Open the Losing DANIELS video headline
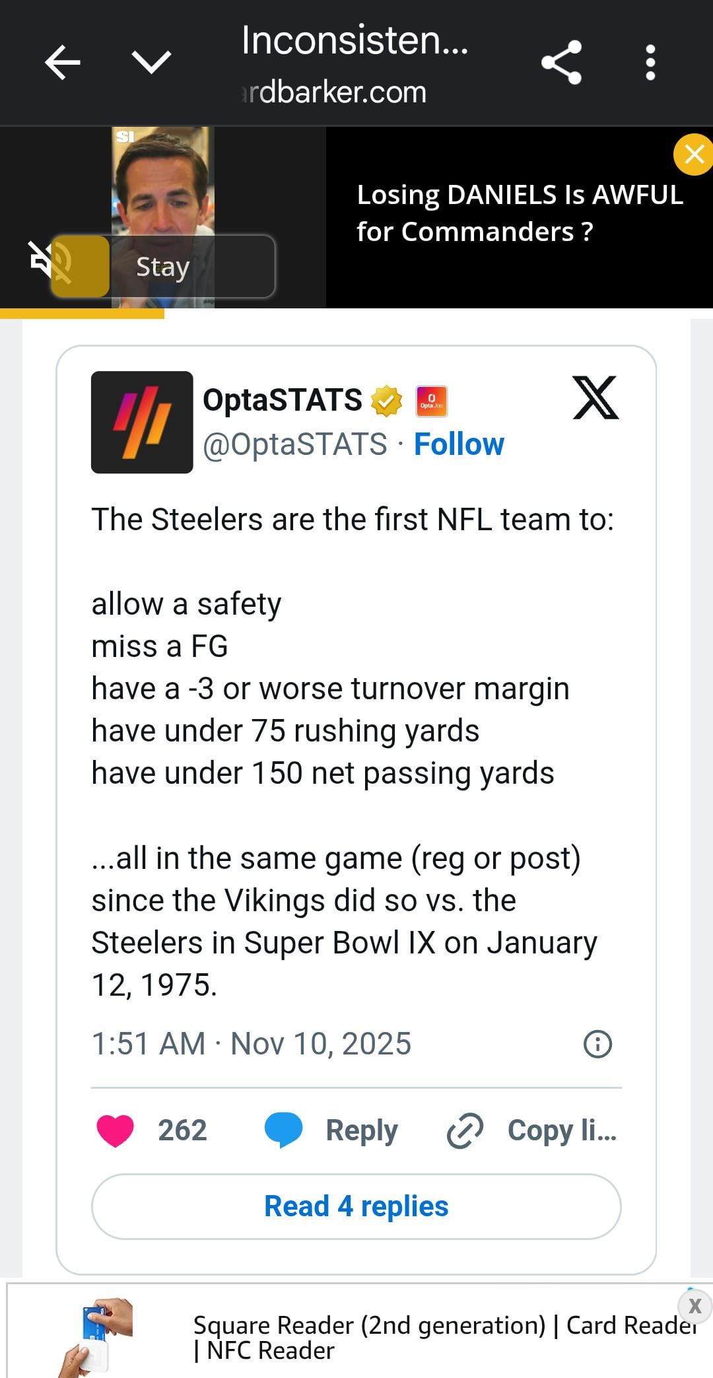Image resolution: width=713 pixels, height=1378 pixels. pyautogui.click(x=520, y=213)
